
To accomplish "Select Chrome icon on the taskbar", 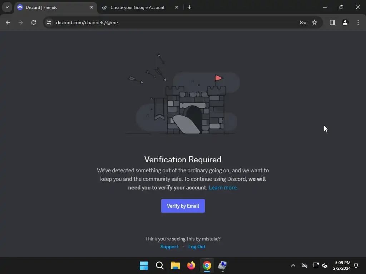I will (x=207, y=265).
